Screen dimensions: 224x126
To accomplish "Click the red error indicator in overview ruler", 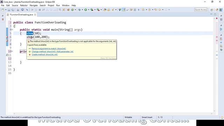I will tap(217, 18).
